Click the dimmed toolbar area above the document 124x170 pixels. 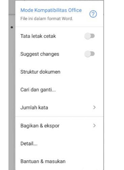coord(12,7)
